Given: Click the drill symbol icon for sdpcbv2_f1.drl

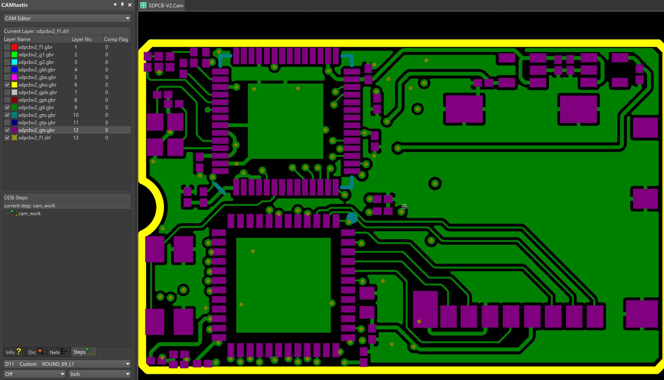Looking at the screenshot, I should coord(14,138).
